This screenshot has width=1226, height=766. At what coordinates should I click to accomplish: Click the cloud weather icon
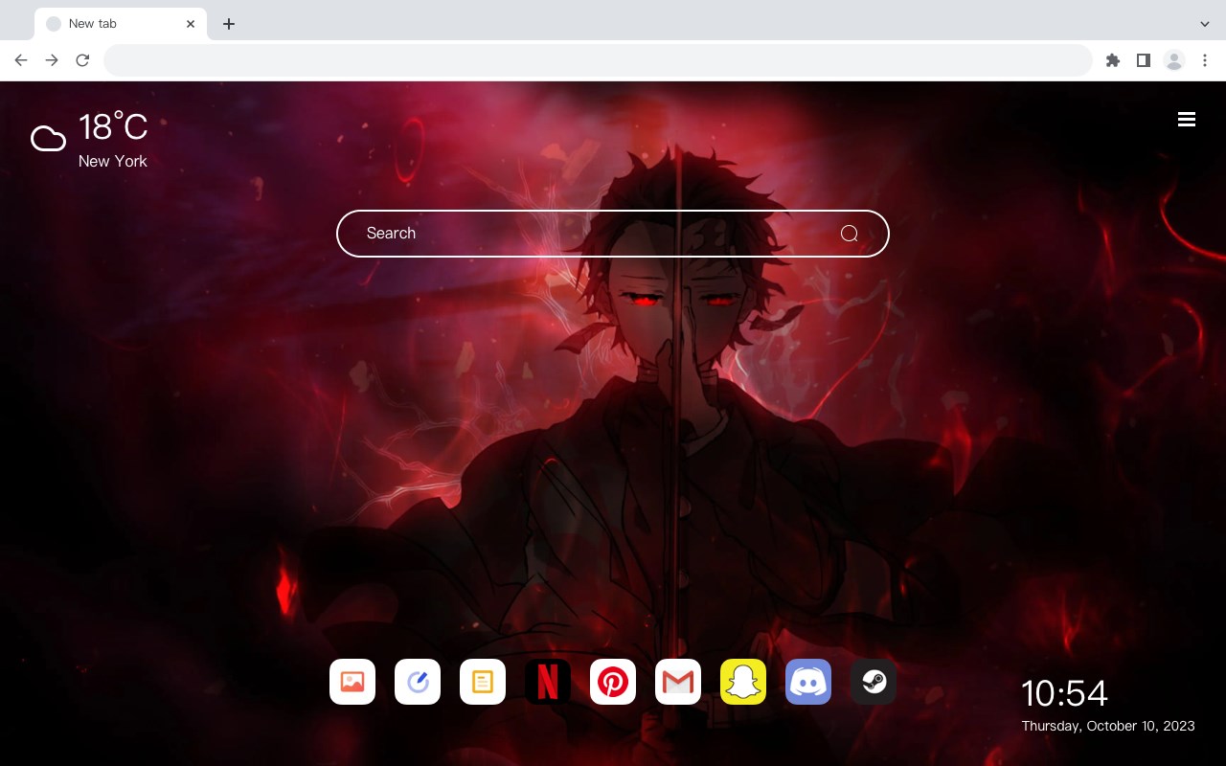pyautogui.click(x=48, y=140)
